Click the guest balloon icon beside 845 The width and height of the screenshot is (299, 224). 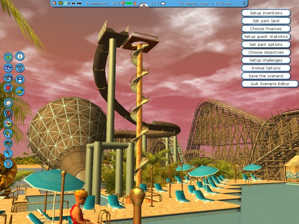(123, 3)
